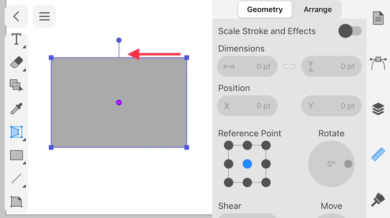Open the document settings icon
The width and height of the screenshot is (390, 218).
pyautogui.click(x=378, y=18)
